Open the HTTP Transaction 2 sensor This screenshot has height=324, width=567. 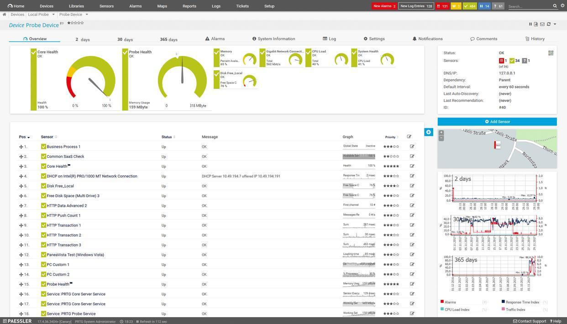coord(64,235)
